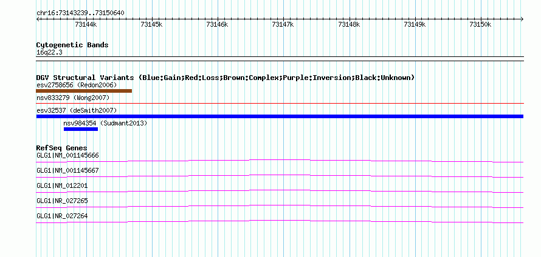The width and height of the screenshot is (541, 257).
Task: Select the long blue esv32537 gain bar
Action: point(280,116)
